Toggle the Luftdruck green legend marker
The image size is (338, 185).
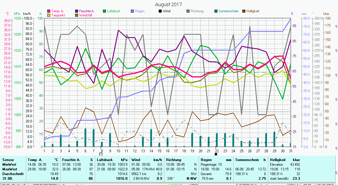pyautogui.click(x=105, y=11)
